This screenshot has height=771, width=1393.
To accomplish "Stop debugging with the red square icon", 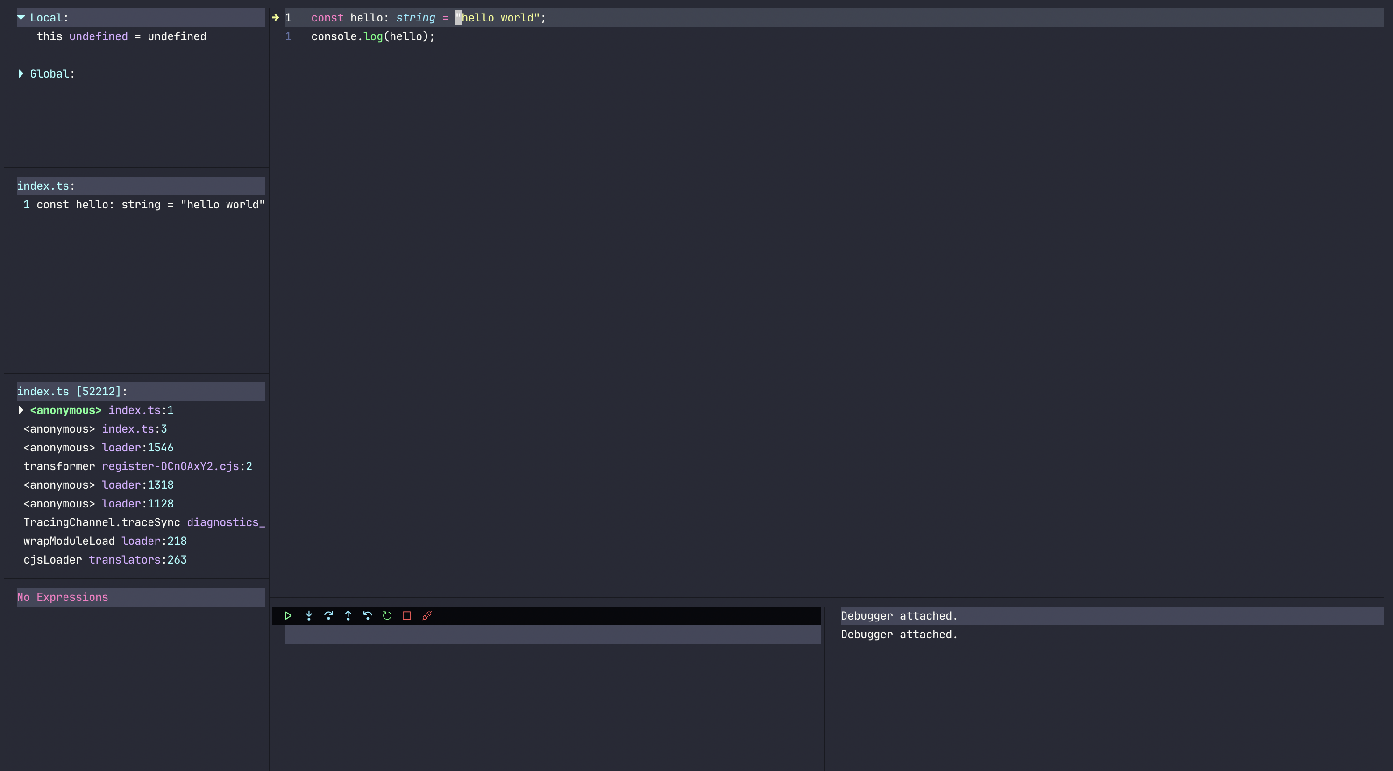I will [x=407, y=616].
